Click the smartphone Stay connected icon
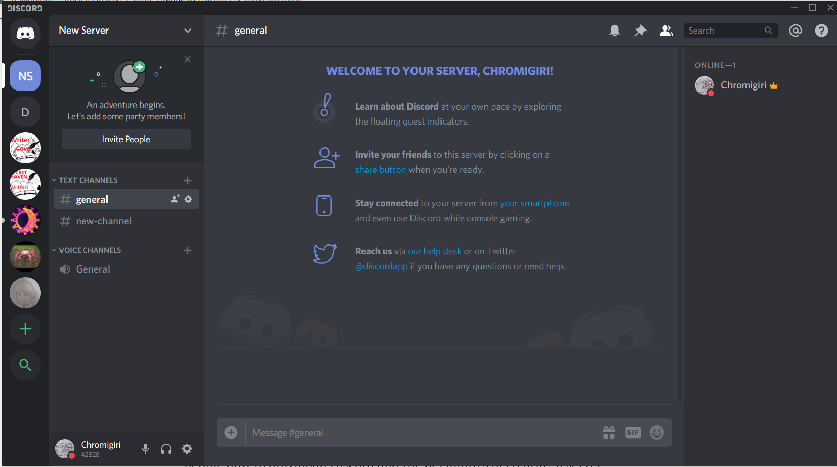 pyautogui.click(x=324, y=206)
